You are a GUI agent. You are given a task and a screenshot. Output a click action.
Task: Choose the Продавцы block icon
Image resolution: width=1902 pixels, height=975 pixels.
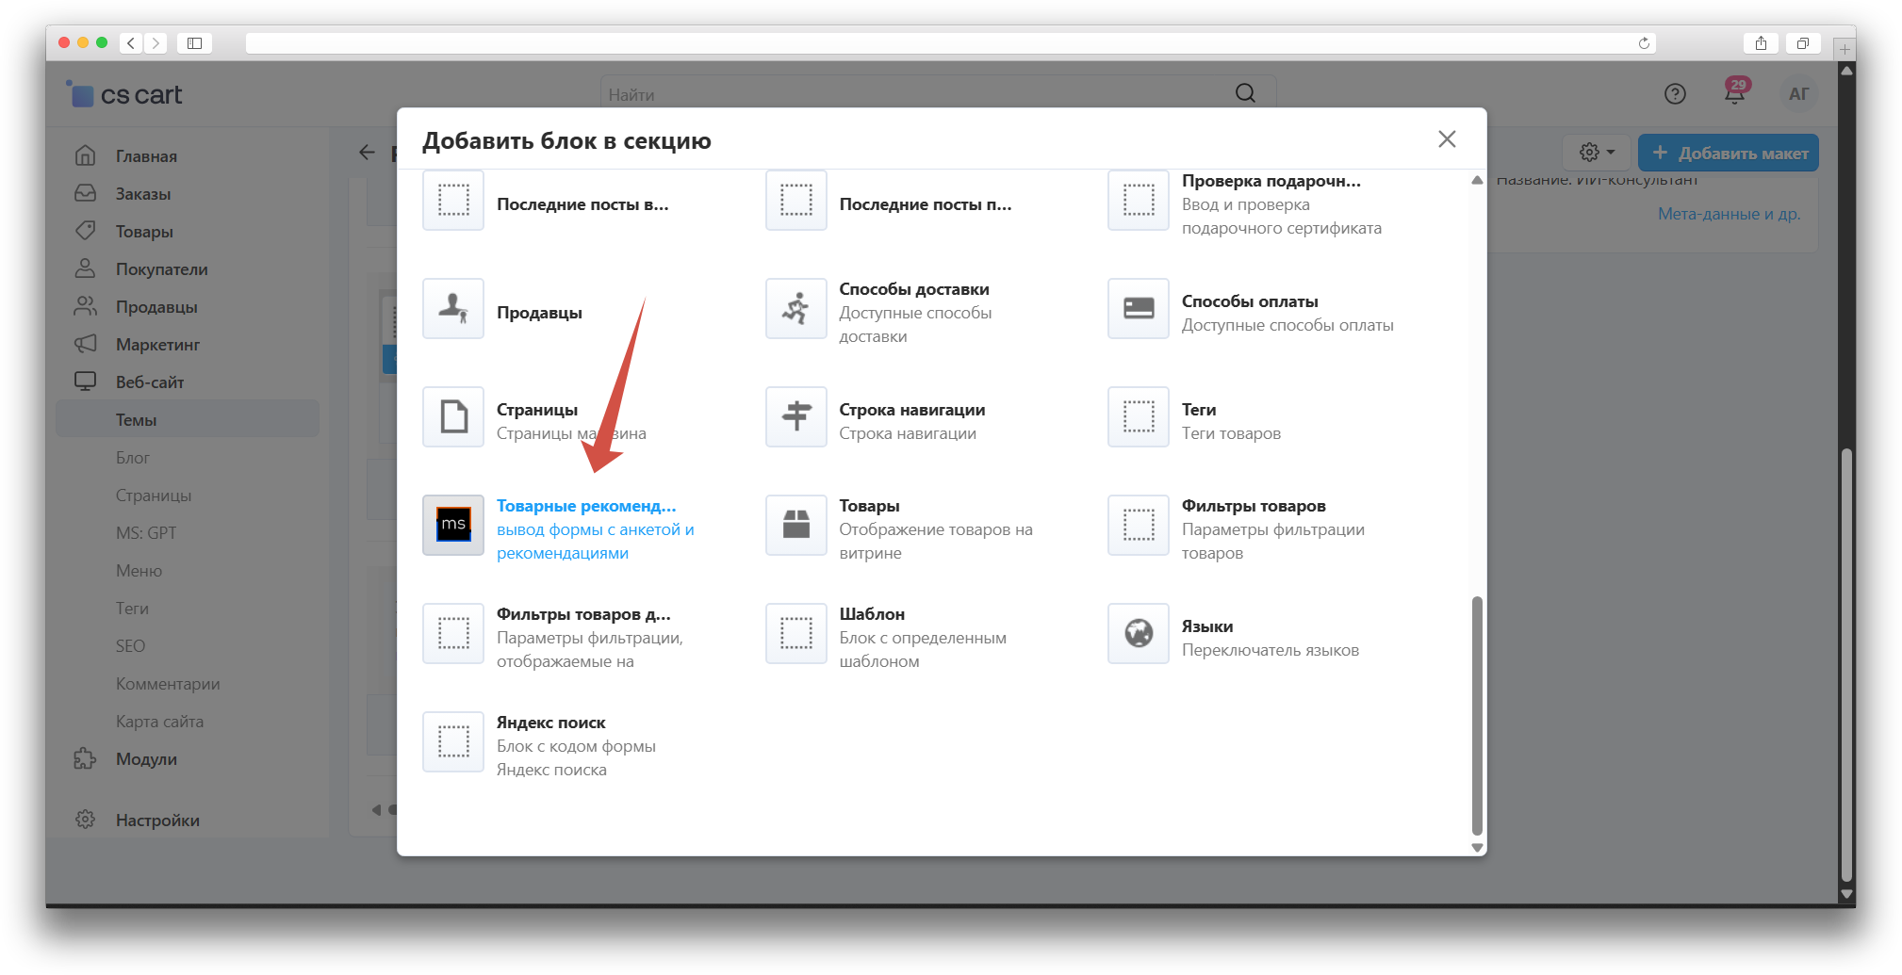click(453, 309)
